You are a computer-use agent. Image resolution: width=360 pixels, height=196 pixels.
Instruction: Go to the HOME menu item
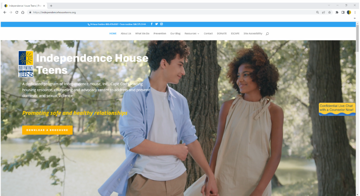113,34
